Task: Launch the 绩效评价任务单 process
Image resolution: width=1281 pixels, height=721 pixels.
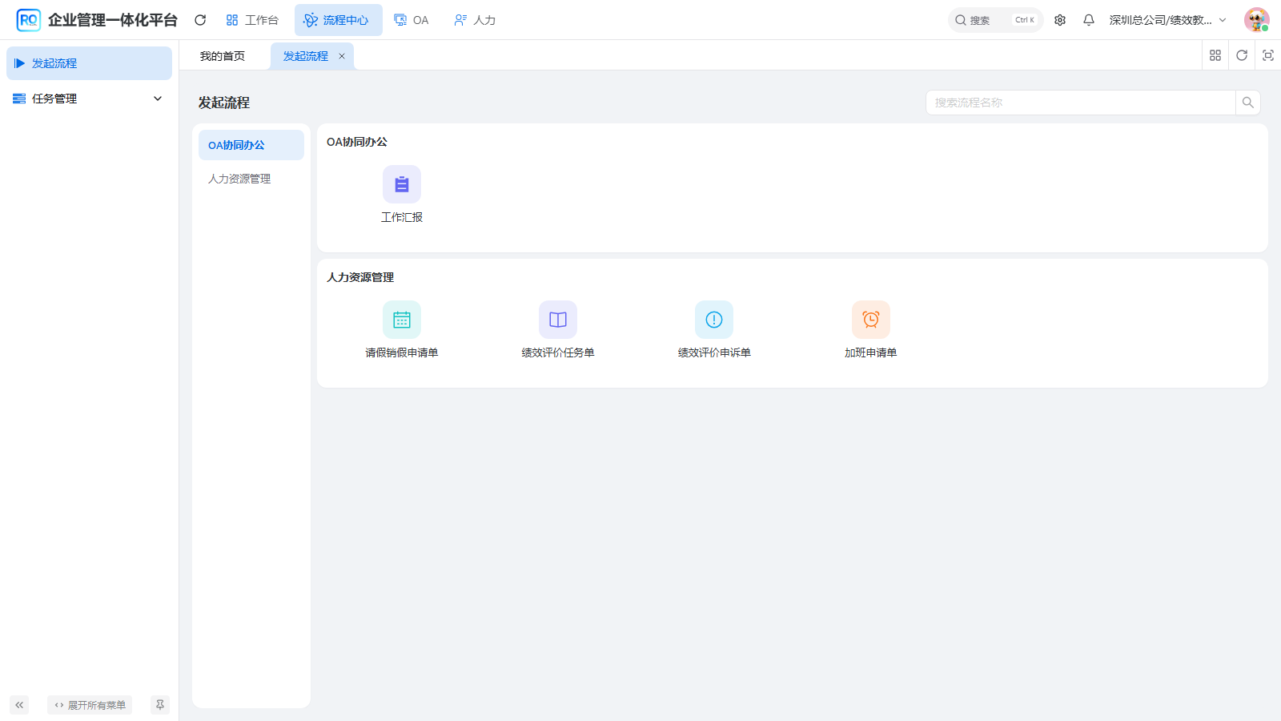Action: (x=558, y=320)
